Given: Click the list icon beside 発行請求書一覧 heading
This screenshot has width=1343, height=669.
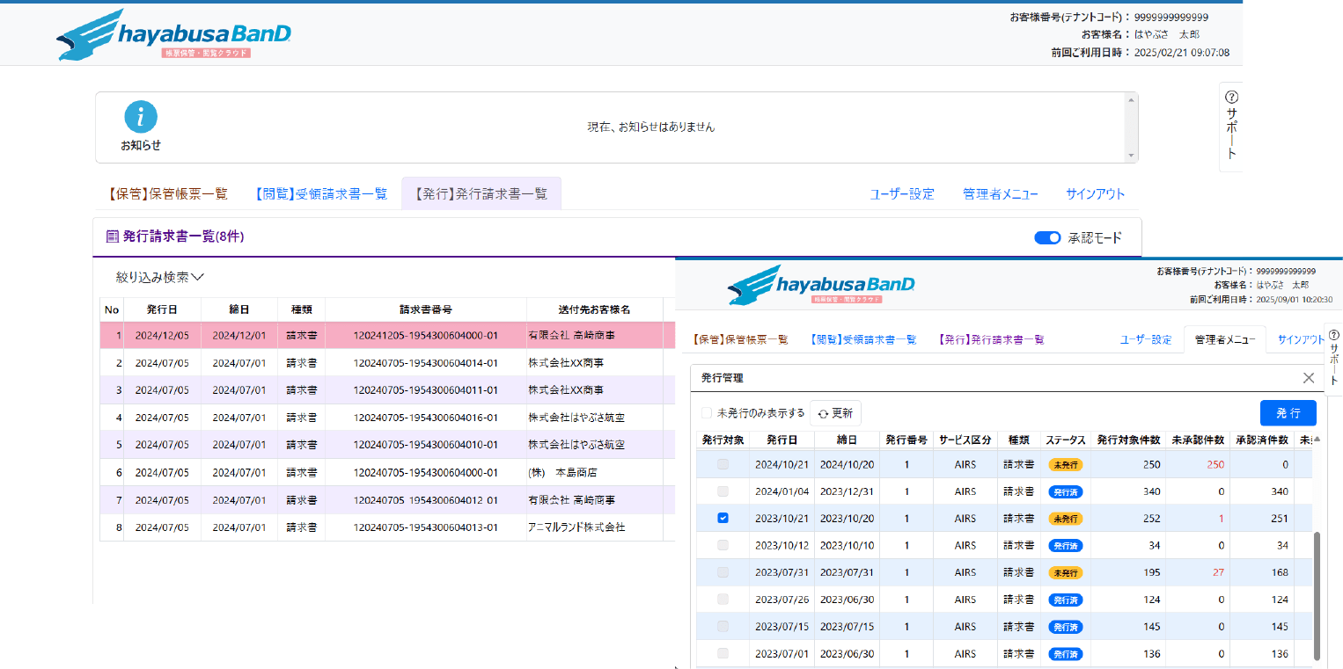Looking at the screenshot, I should point(112,236).
